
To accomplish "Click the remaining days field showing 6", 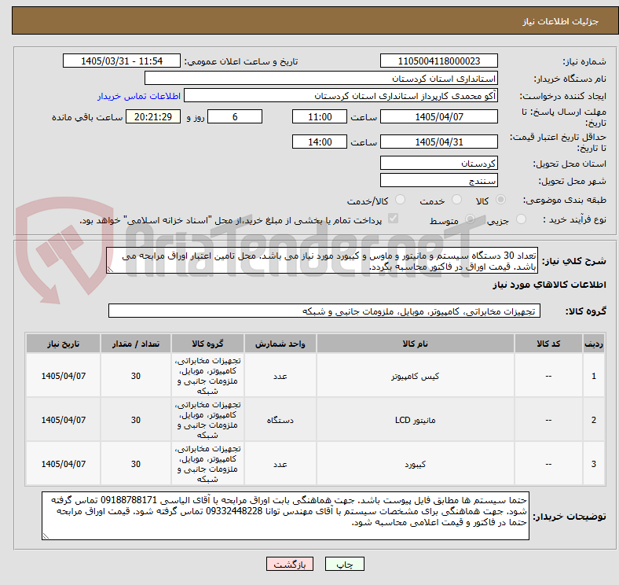I will click(235, 116).
